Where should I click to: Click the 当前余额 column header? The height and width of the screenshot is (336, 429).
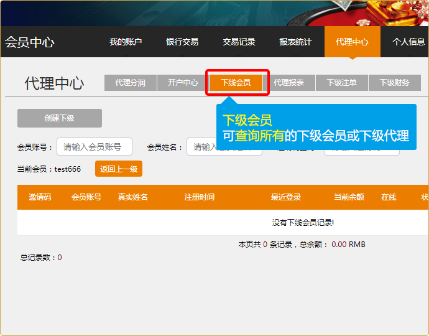click(x=349, y=197)
